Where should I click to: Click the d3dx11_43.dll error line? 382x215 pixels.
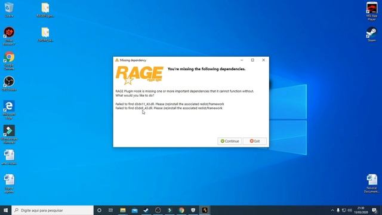pos(170,104)
